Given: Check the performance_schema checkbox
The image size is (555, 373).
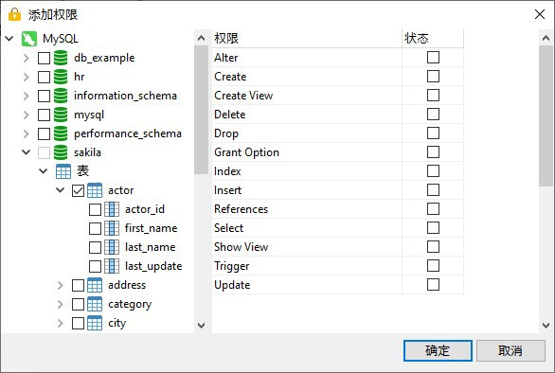Looking at the screenshot, I should click(44, 133).
